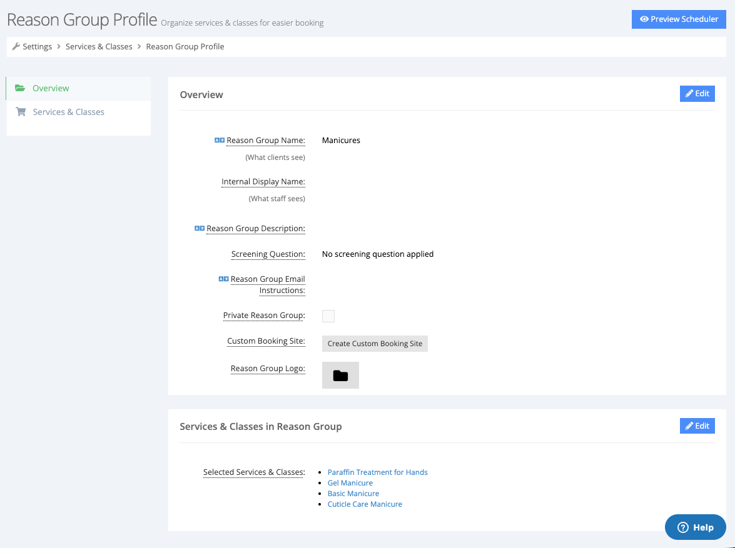Click the wrench Settings icon in breadcrumb
The image size is (735, 548).
point(16,46)
